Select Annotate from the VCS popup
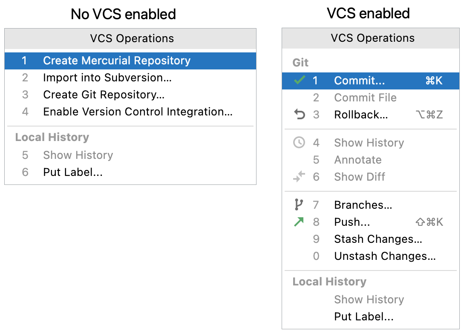Viewport: 464px width, 331px height. point(357,159)
